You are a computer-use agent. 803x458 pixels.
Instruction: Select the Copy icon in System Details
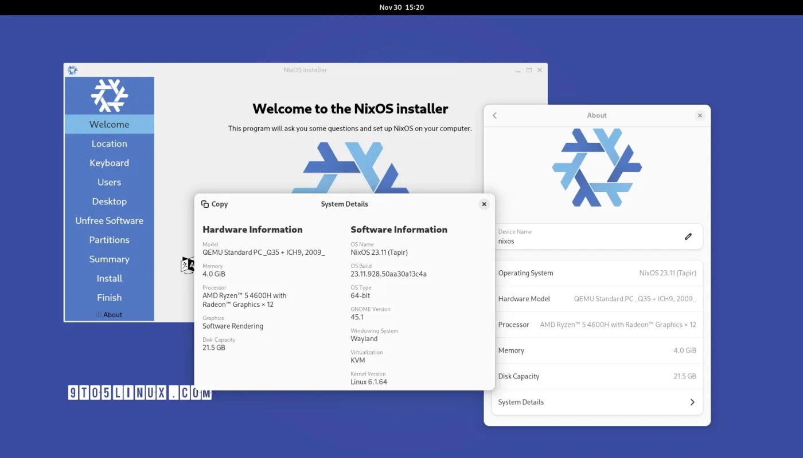point(205,204)
